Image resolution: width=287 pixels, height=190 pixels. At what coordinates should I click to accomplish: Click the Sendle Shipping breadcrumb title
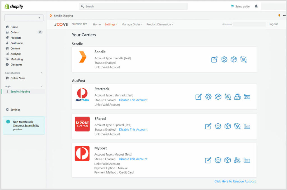pyautogui.click(x=63, y=16)
